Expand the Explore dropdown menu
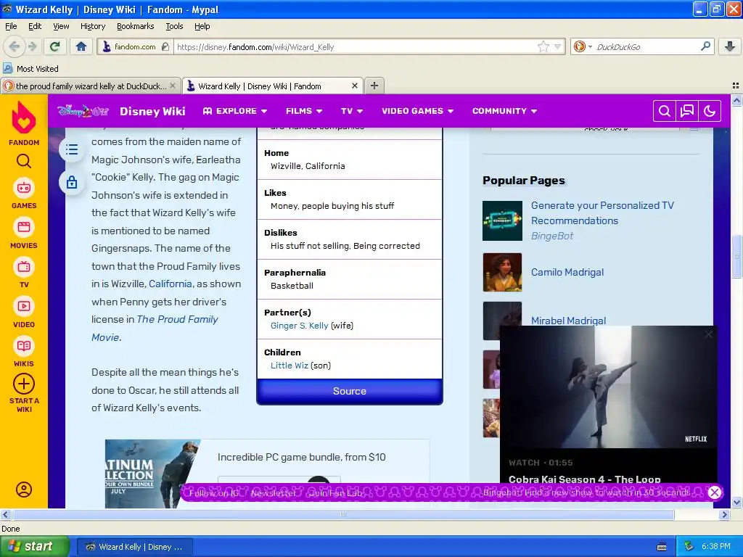 [x=235, y=111]
